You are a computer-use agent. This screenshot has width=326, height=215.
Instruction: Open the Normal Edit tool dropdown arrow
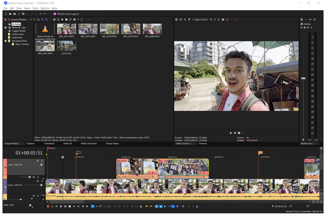(x=97, y=206)
